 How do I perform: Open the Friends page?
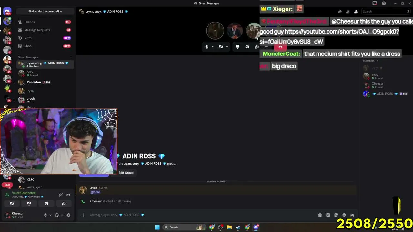coord(45,22)
